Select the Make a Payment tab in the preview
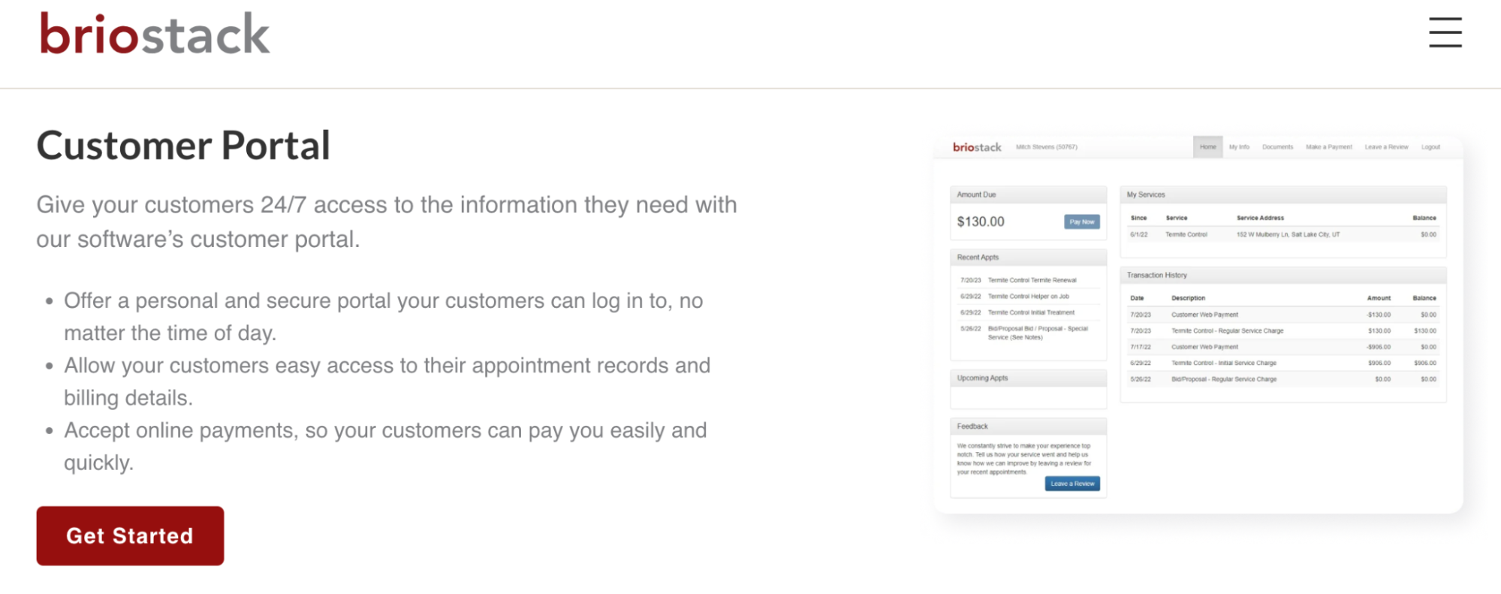Image resolution: width=1501 pixels, height=594 pixels. point(1328,147)
